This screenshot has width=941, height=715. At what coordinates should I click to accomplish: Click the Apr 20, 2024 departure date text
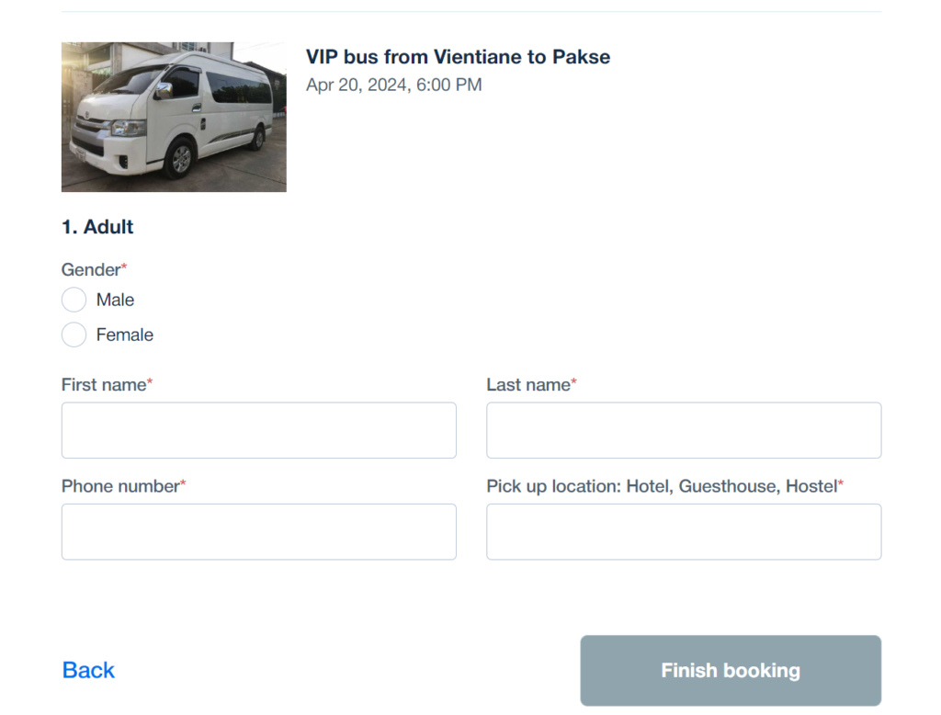click(393, 85)
